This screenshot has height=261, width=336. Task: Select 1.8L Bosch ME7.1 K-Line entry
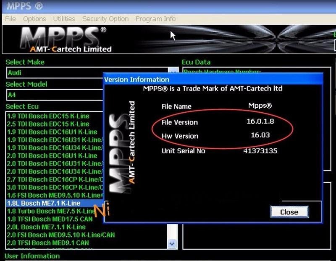44,203
